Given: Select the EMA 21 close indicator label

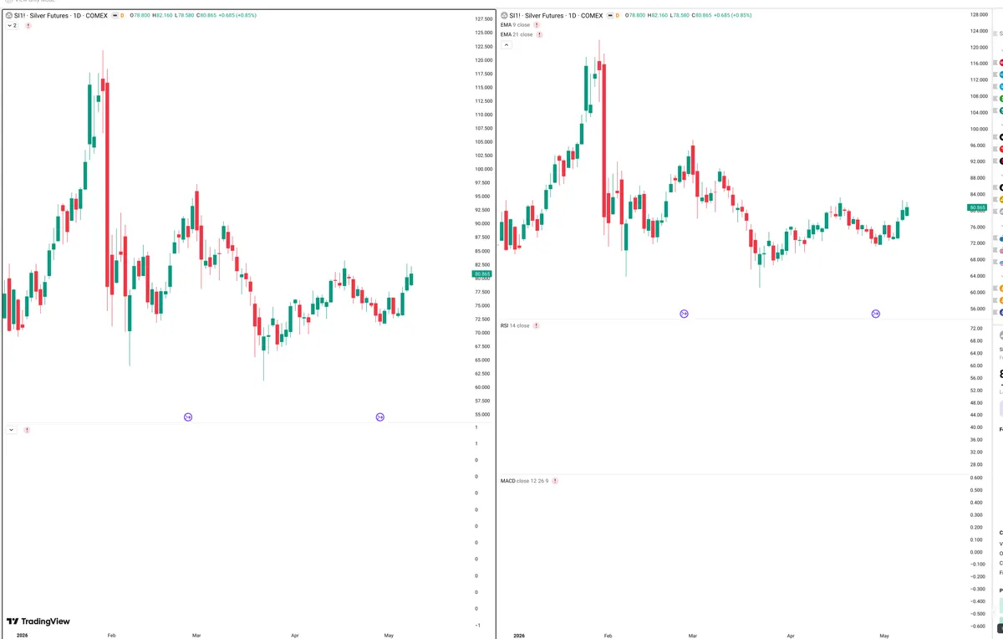Looking at the screenshot, I should point(517,34).
